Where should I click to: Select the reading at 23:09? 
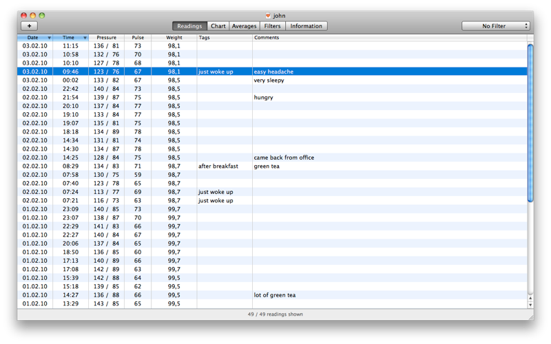point(272,209)
